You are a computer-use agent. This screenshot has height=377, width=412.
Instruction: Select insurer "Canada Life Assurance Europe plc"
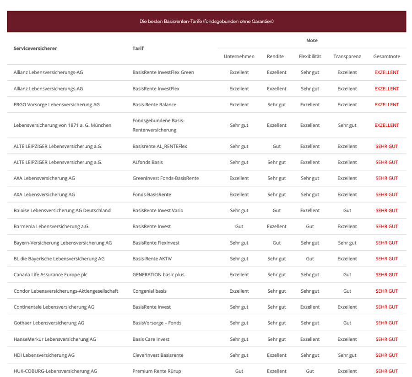point(50,275)
